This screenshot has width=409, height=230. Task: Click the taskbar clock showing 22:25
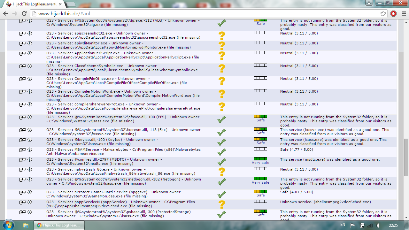393,226
